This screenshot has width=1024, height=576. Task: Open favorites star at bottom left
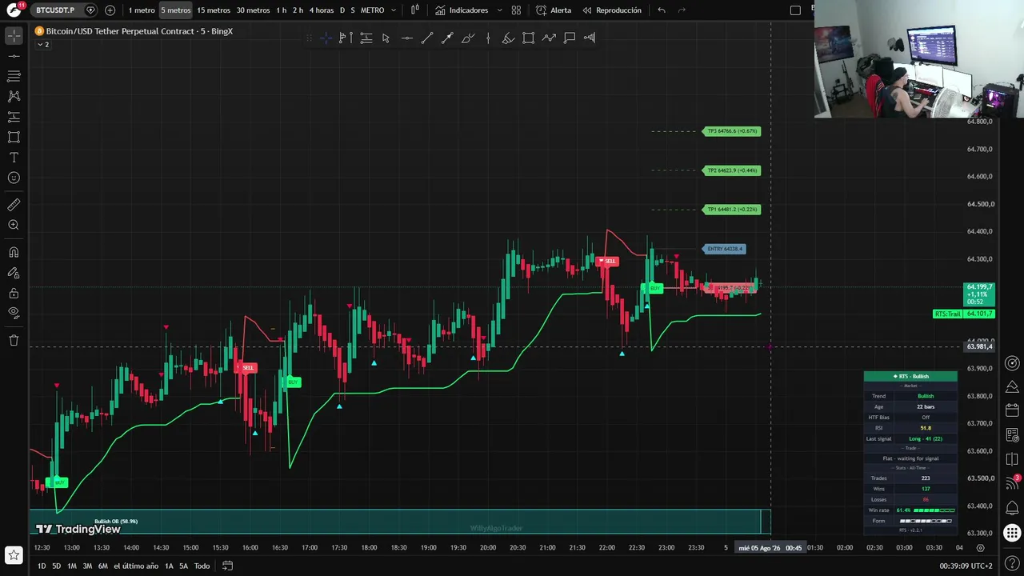(x=14, y=554)
